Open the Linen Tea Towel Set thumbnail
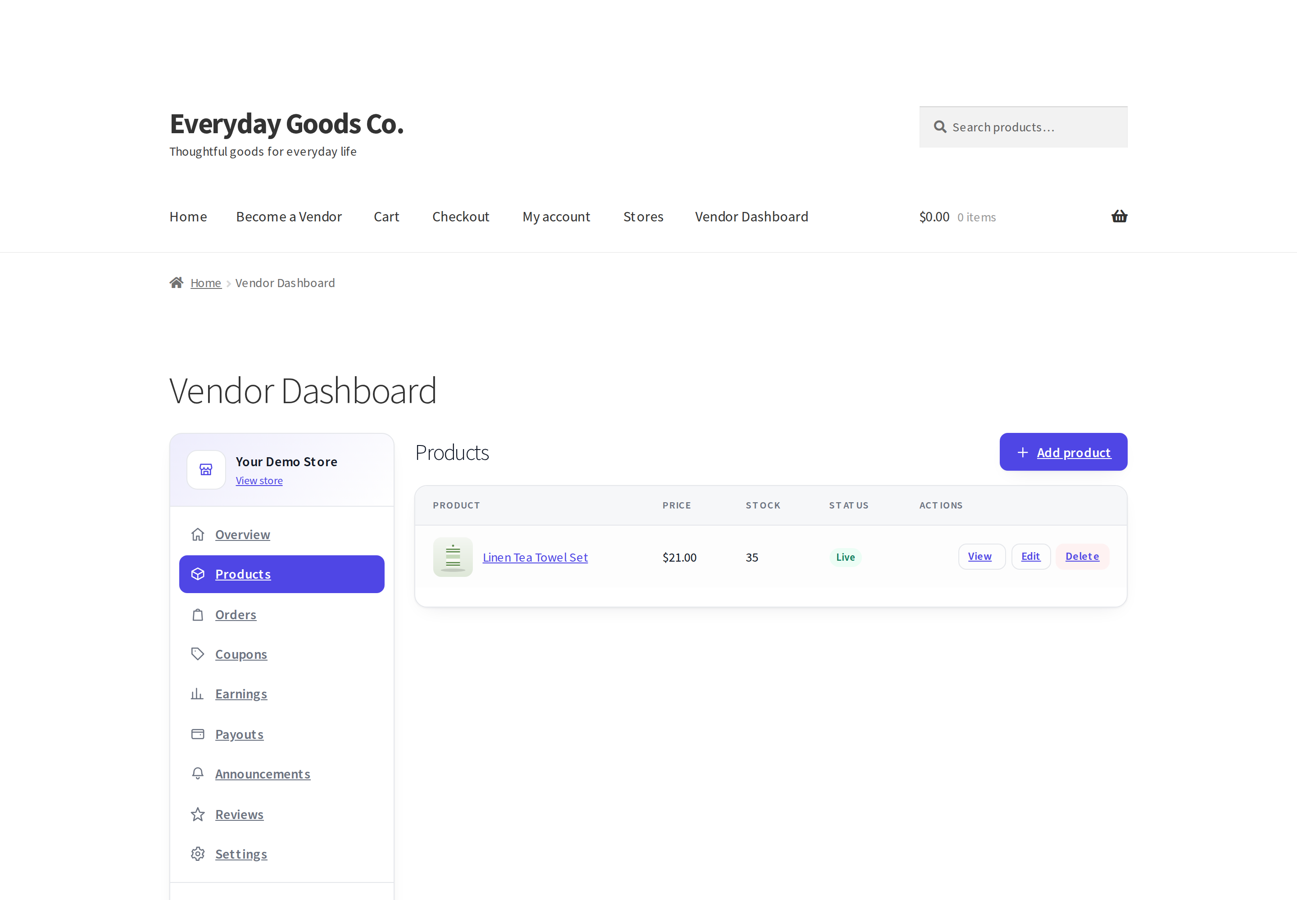The width and height of the screenshot is (1297, 900). tap(453, 557)
